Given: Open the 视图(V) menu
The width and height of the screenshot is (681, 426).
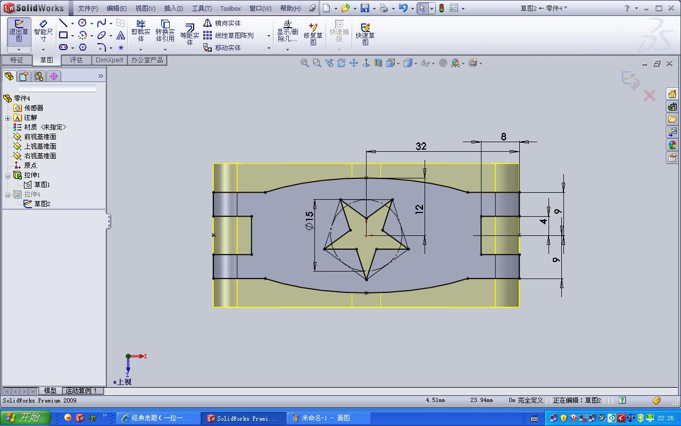Looking at the screenshot, I should click(x=145, y=8).
